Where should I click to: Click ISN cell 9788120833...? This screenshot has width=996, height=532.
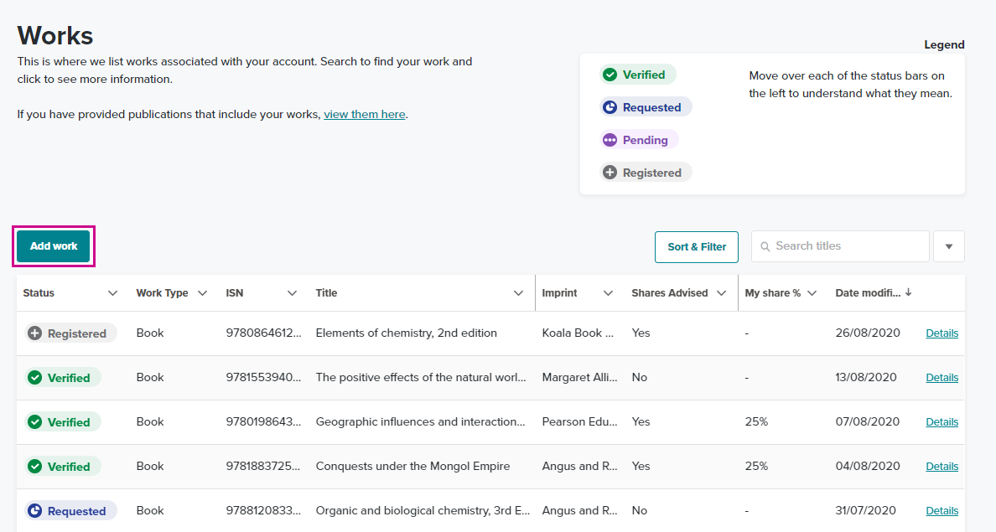263,511
